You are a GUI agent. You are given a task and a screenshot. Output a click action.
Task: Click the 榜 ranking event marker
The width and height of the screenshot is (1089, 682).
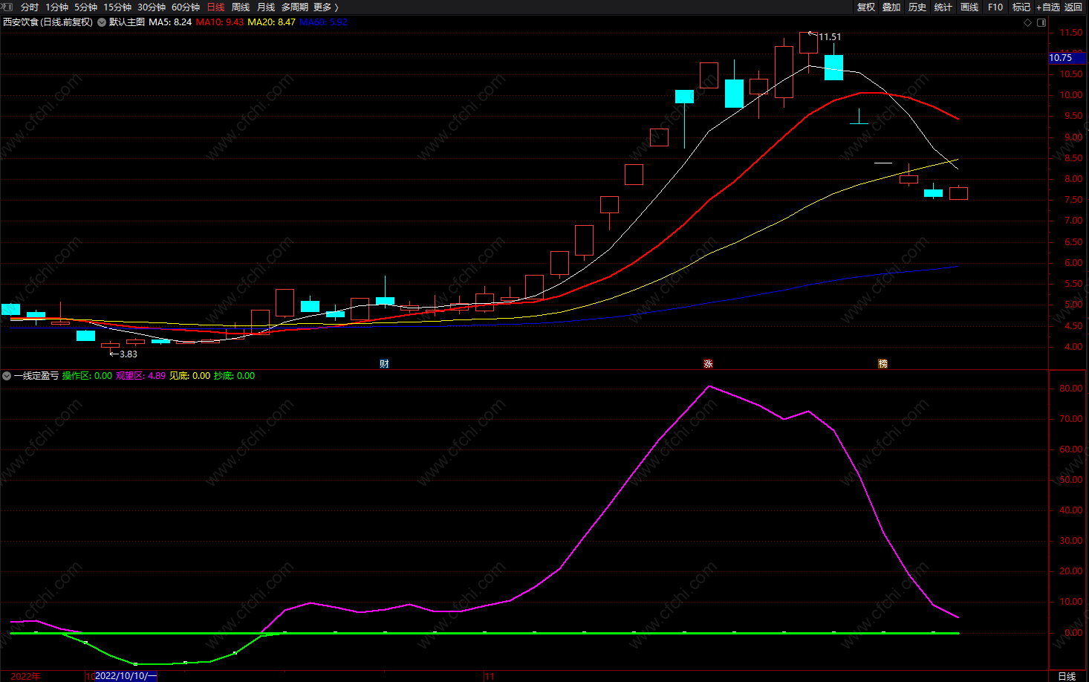pos(882,363)
